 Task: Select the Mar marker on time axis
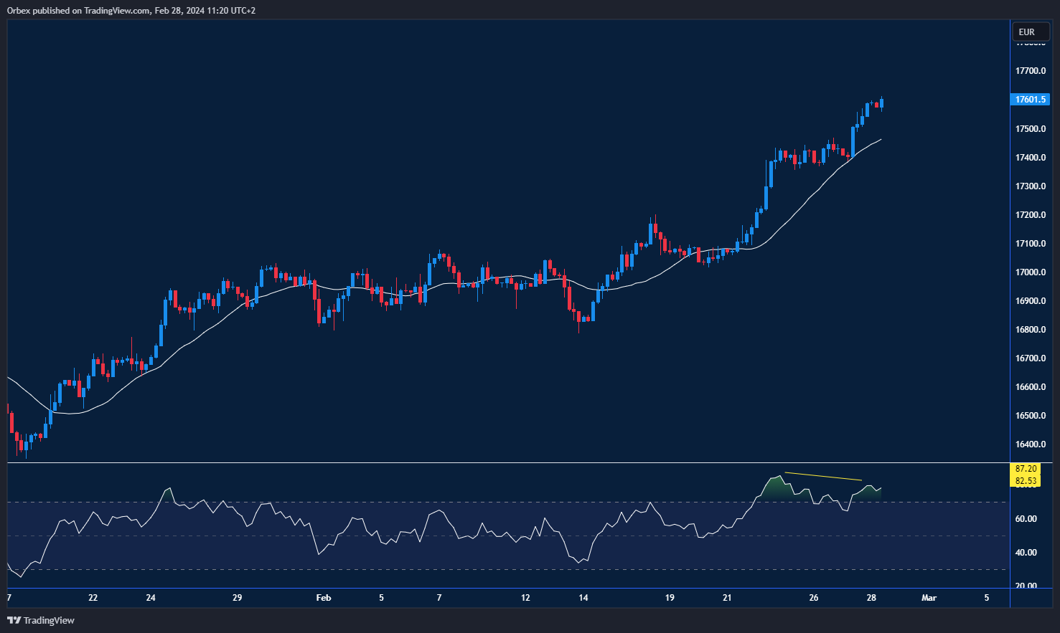point(929,598)
